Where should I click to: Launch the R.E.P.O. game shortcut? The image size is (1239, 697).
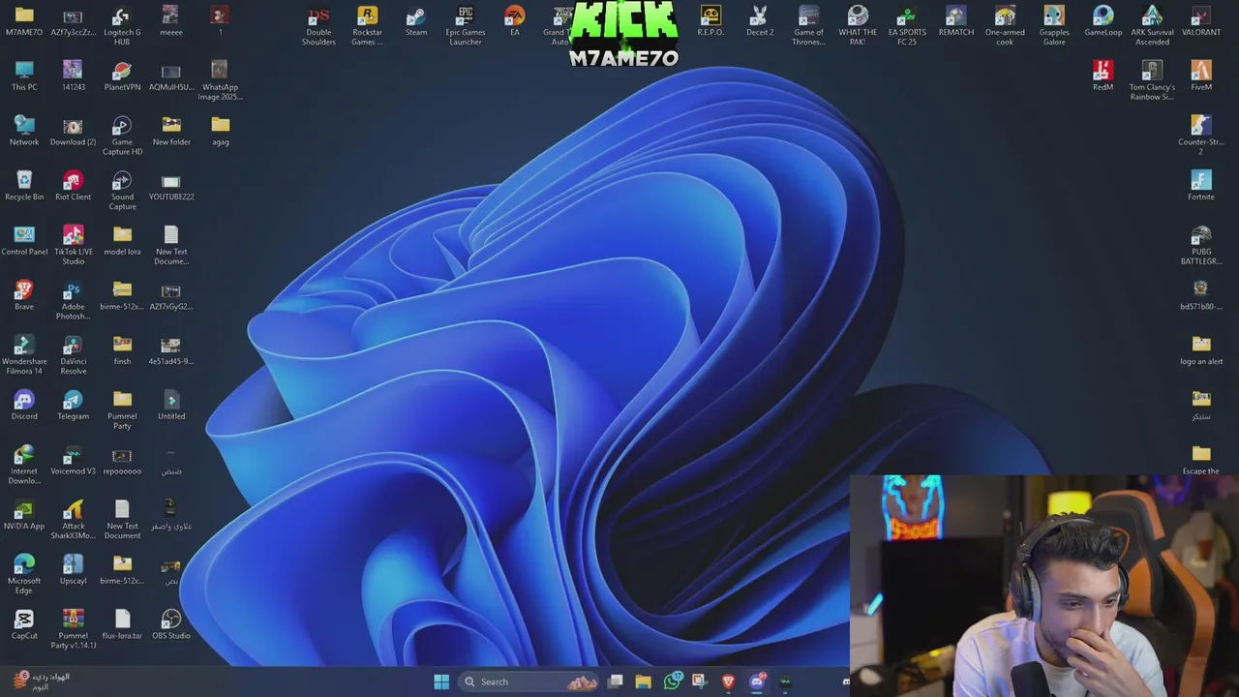[710, 22]
